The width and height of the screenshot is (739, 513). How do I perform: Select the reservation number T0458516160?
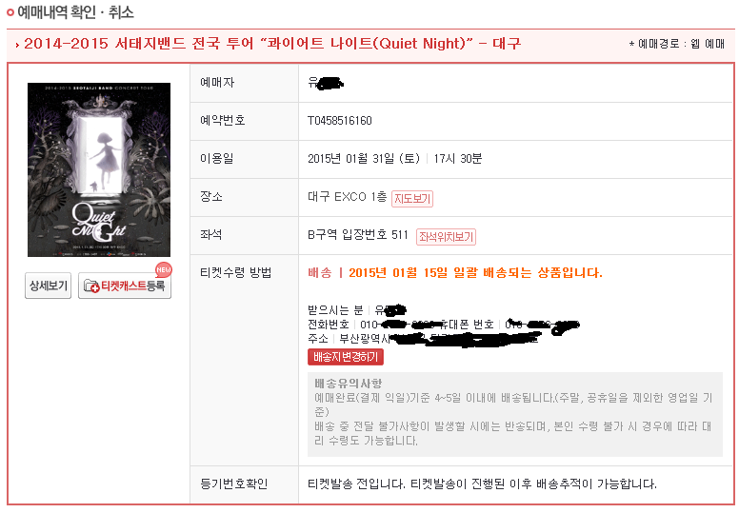click(x=340, y=121)
